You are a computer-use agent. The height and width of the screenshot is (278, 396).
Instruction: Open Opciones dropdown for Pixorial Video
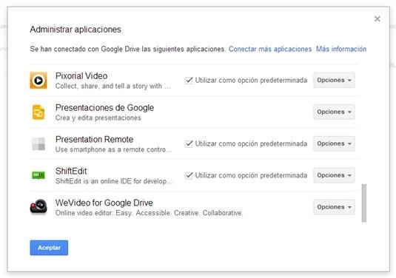pos(334,81)
